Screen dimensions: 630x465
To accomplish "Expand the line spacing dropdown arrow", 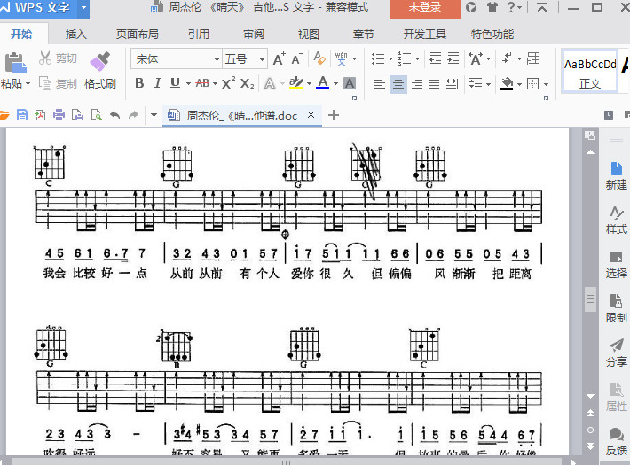I will point(489,84).
